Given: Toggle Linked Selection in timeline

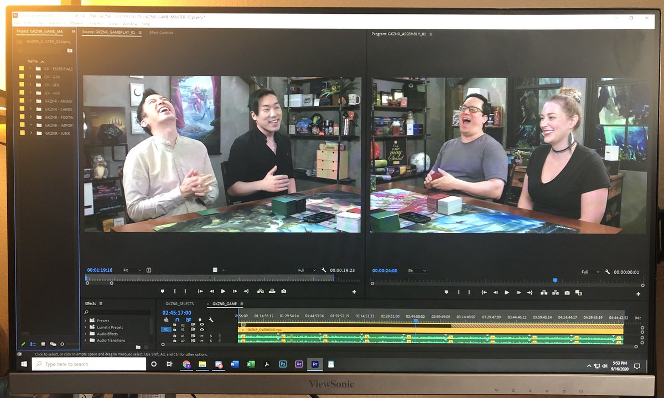Looking at the screenshot, I should pyautogui.click(x=189, y=320).
